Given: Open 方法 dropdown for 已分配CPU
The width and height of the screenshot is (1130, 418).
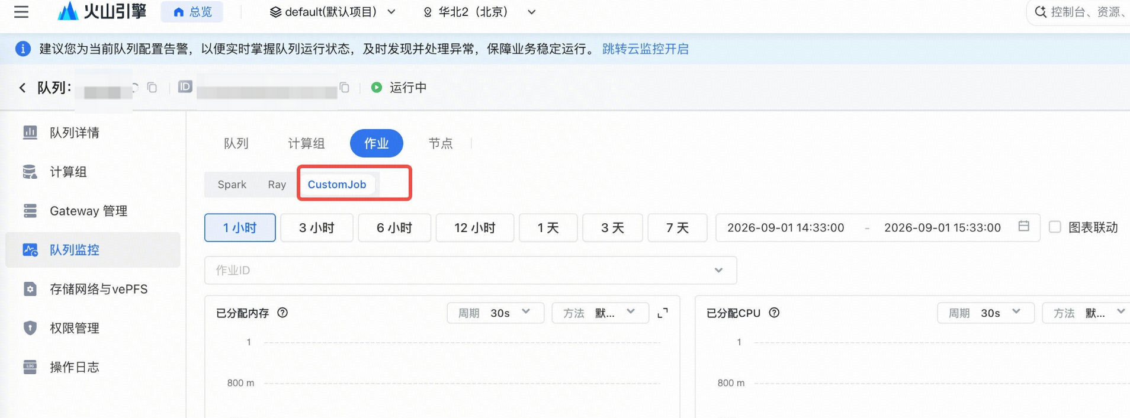Looking at the screenshot, I should (1087, 313).
